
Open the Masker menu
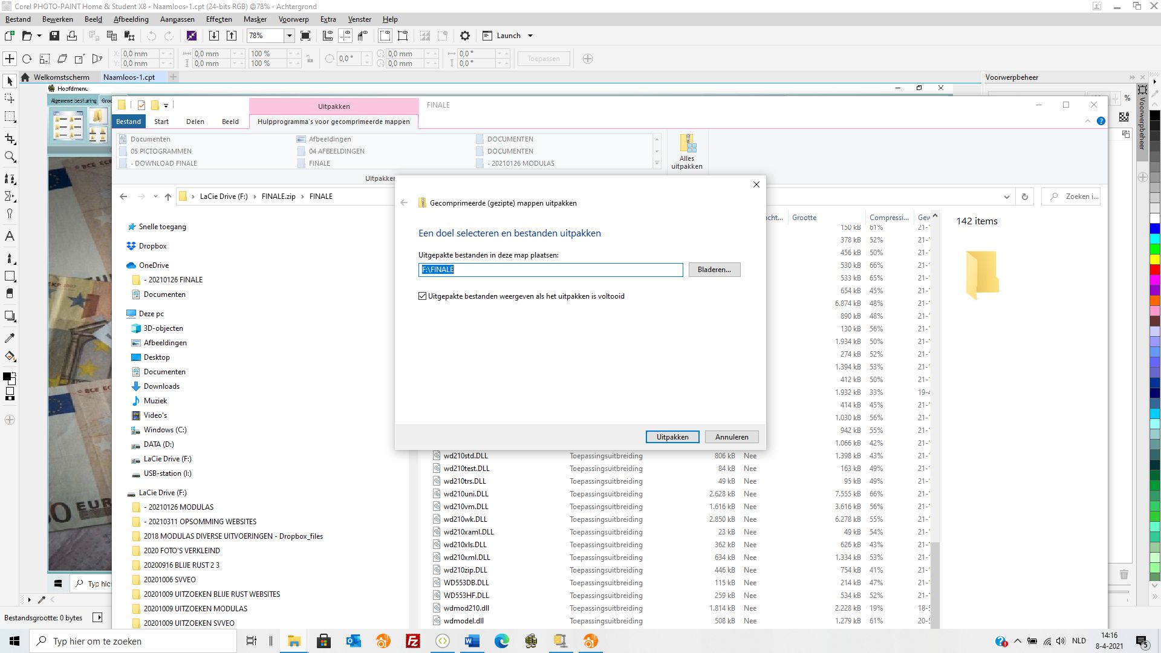(x=255, y=19)
